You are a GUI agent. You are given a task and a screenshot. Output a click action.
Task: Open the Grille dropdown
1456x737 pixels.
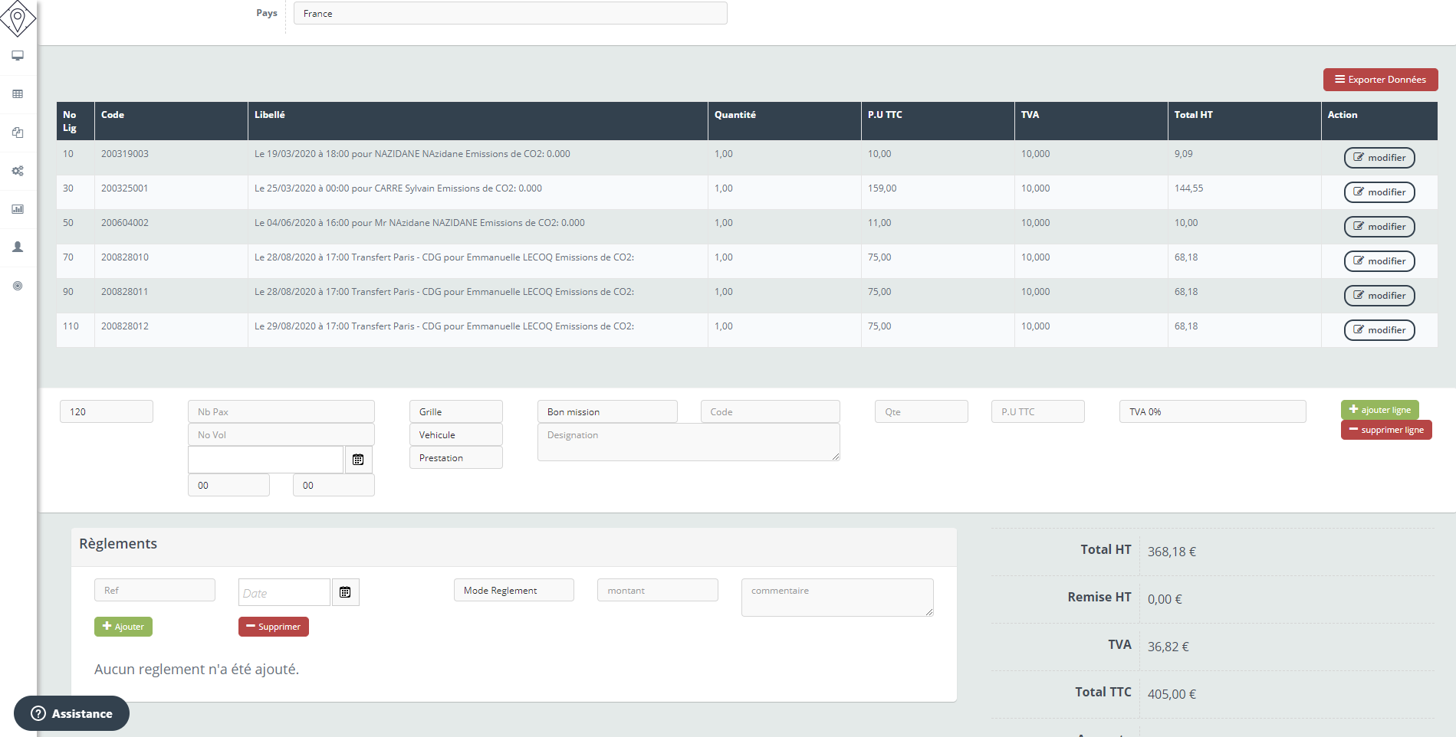(455, 411)
